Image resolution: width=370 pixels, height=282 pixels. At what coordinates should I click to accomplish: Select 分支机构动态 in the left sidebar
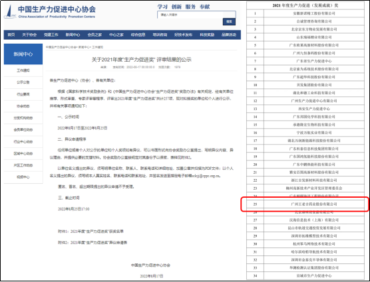23,118
